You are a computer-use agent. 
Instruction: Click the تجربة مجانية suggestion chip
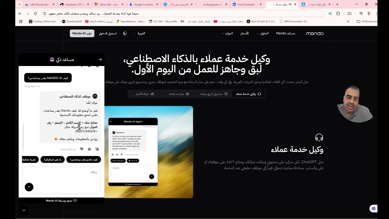[x=31, y=160]
